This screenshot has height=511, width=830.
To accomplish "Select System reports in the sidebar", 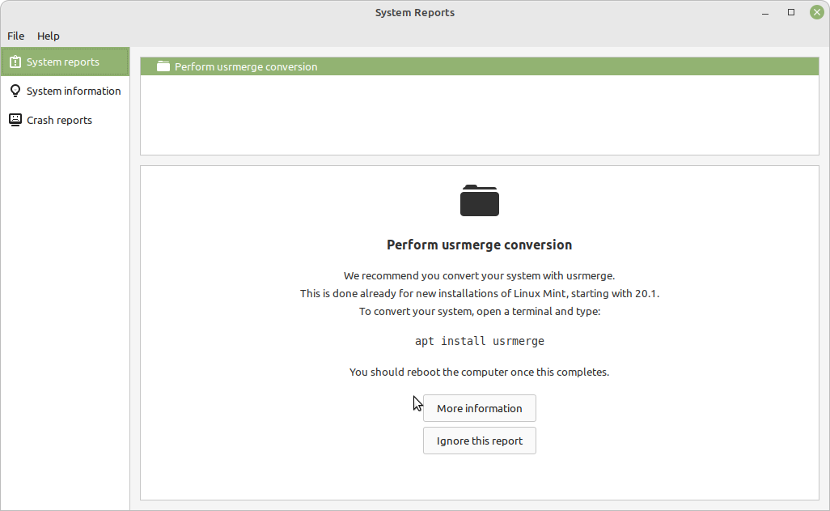I will click(65, 62).
